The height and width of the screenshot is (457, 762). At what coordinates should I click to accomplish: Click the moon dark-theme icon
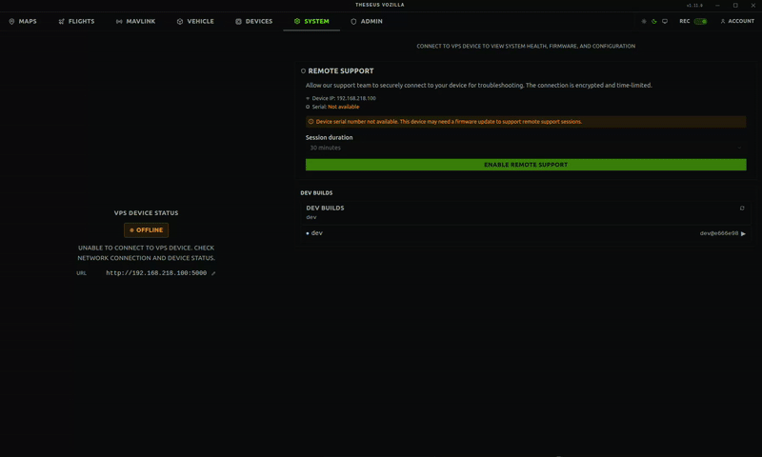pyautogui.click(x=654, y=21)
